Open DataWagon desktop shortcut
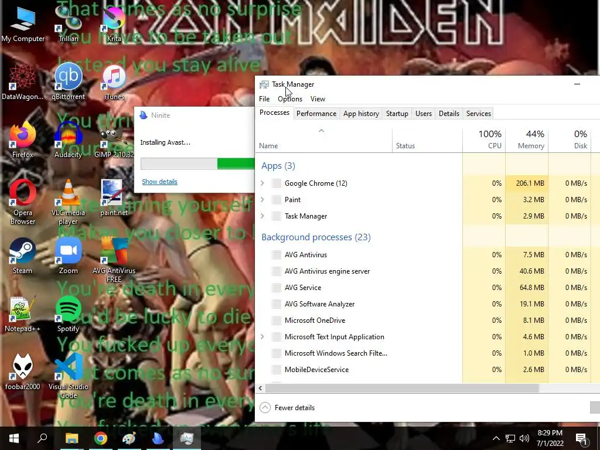This screenshot has height=450, width=600. 23,82
